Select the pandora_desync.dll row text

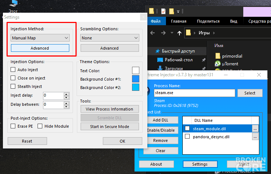[x=211, y=137]
